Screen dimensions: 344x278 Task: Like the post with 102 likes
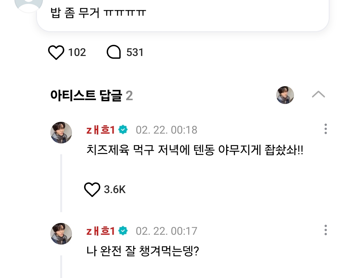click(56, 52)
